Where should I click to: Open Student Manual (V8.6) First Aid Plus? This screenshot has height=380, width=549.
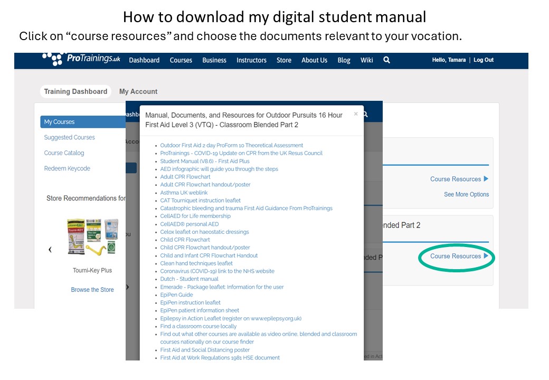tap(205, 161)
